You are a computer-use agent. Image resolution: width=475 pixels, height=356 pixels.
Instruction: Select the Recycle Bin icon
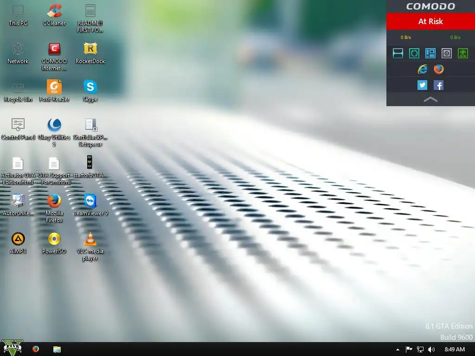(x=18, y=92)
